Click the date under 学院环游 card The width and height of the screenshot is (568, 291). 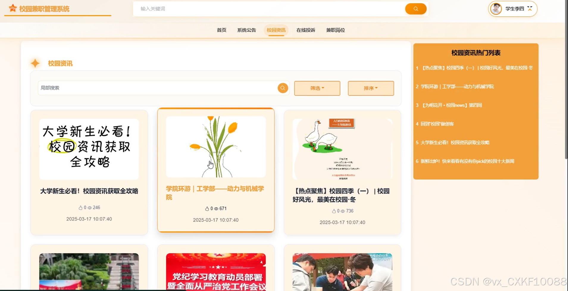point(216,220)
